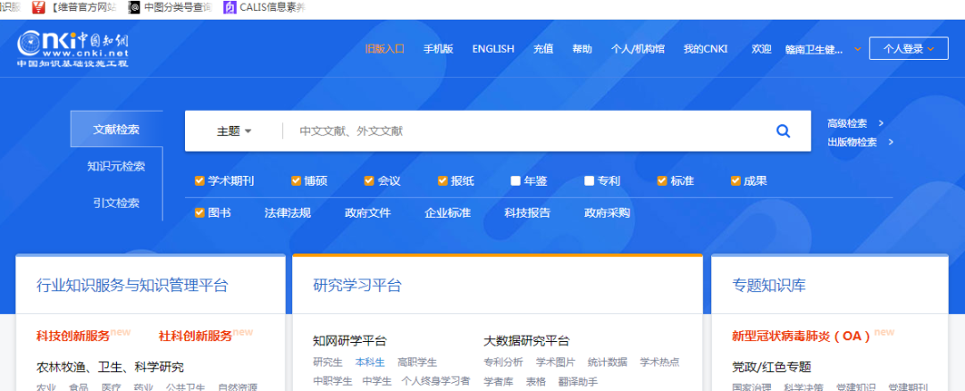Open 个人/机构馆 from the top menu
The height and width of the screenshot is (391, 965).
pos(638,49)
